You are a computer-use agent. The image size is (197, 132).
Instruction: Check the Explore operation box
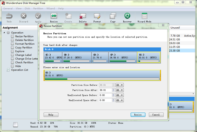[x=12, y=51]
